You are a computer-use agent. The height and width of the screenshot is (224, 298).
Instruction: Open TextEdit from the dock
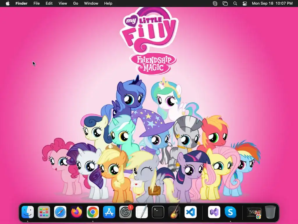(142, 212)
